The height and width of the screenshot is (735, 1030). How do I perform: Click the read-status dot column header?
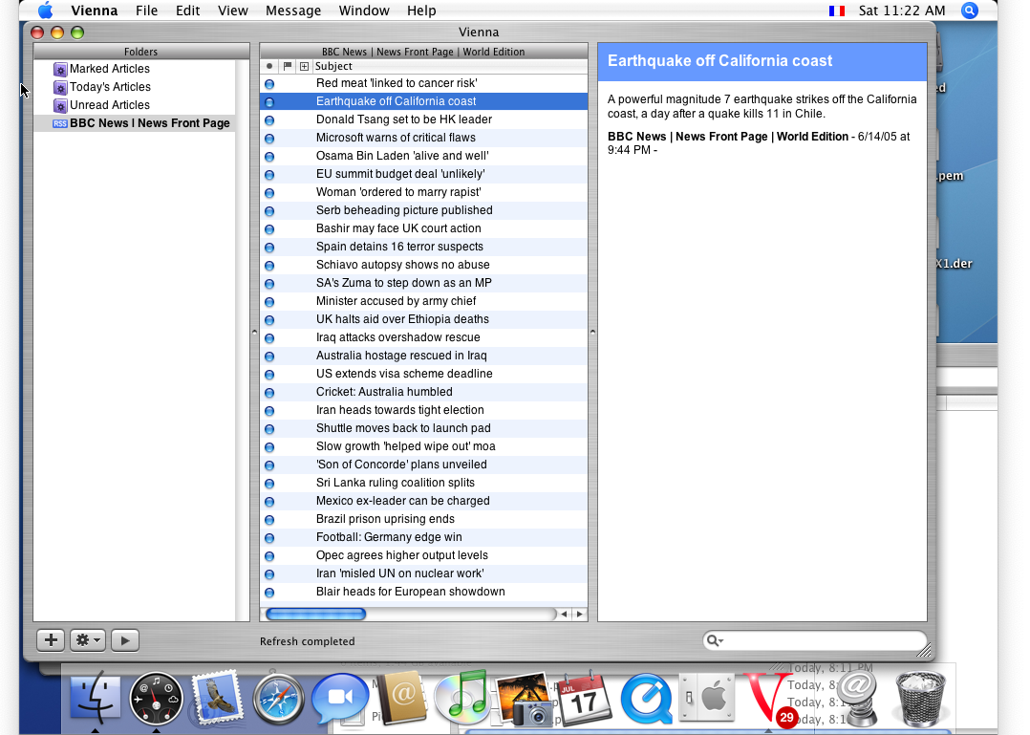269,66
